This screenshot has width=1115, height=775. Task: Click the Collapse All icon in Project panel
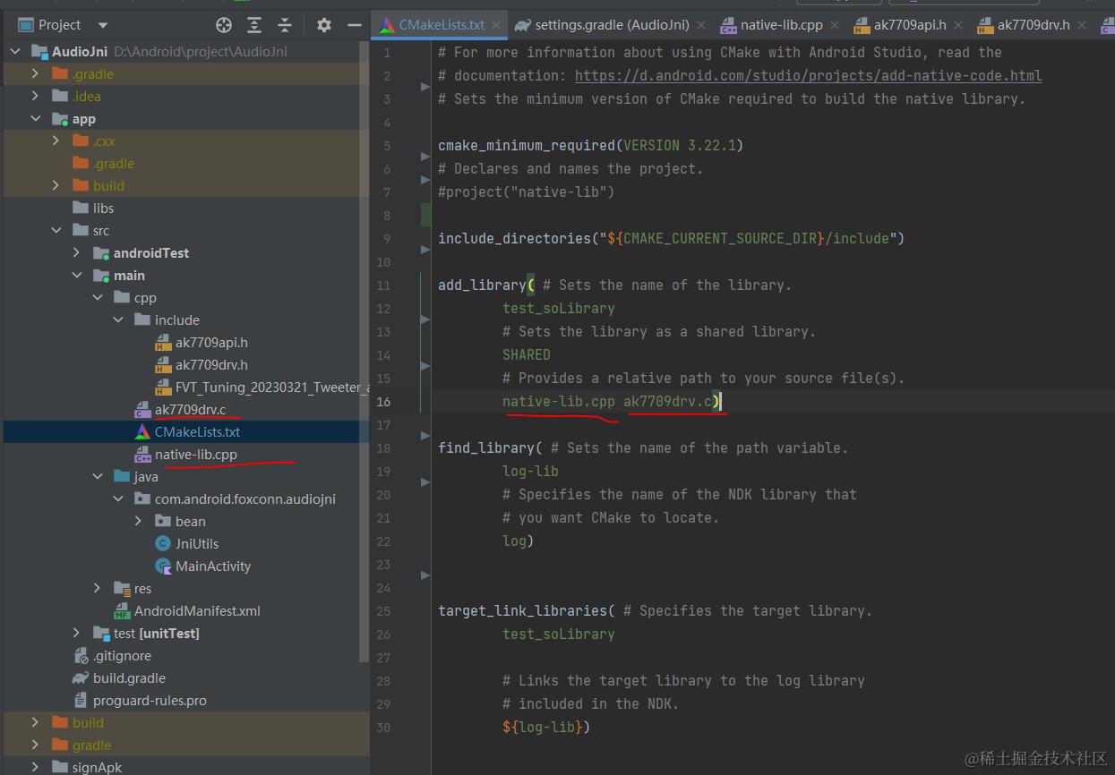285,25
